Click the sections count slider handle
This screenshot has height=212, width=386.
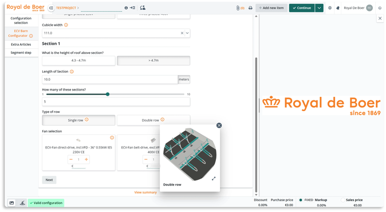pos(108,95)
